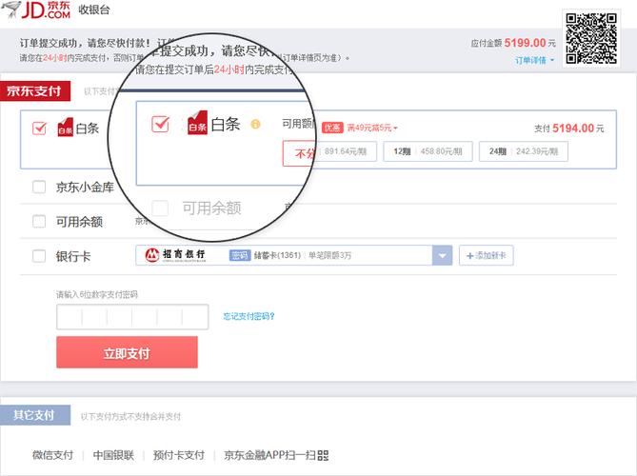Click the 应付金额 5199.00 amount
The height and width of the screenshot is (476, 637).
pyautogui.click(x=513, y=43)
